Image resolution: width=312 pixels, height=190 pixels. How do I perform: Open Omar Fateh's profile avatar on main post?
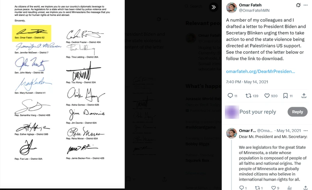click(231, 8)
